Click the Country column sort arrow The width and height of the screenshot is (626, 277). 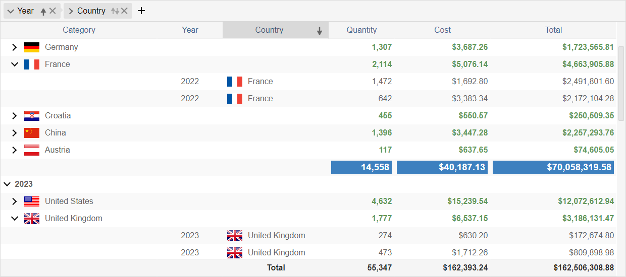coord(320,31)
